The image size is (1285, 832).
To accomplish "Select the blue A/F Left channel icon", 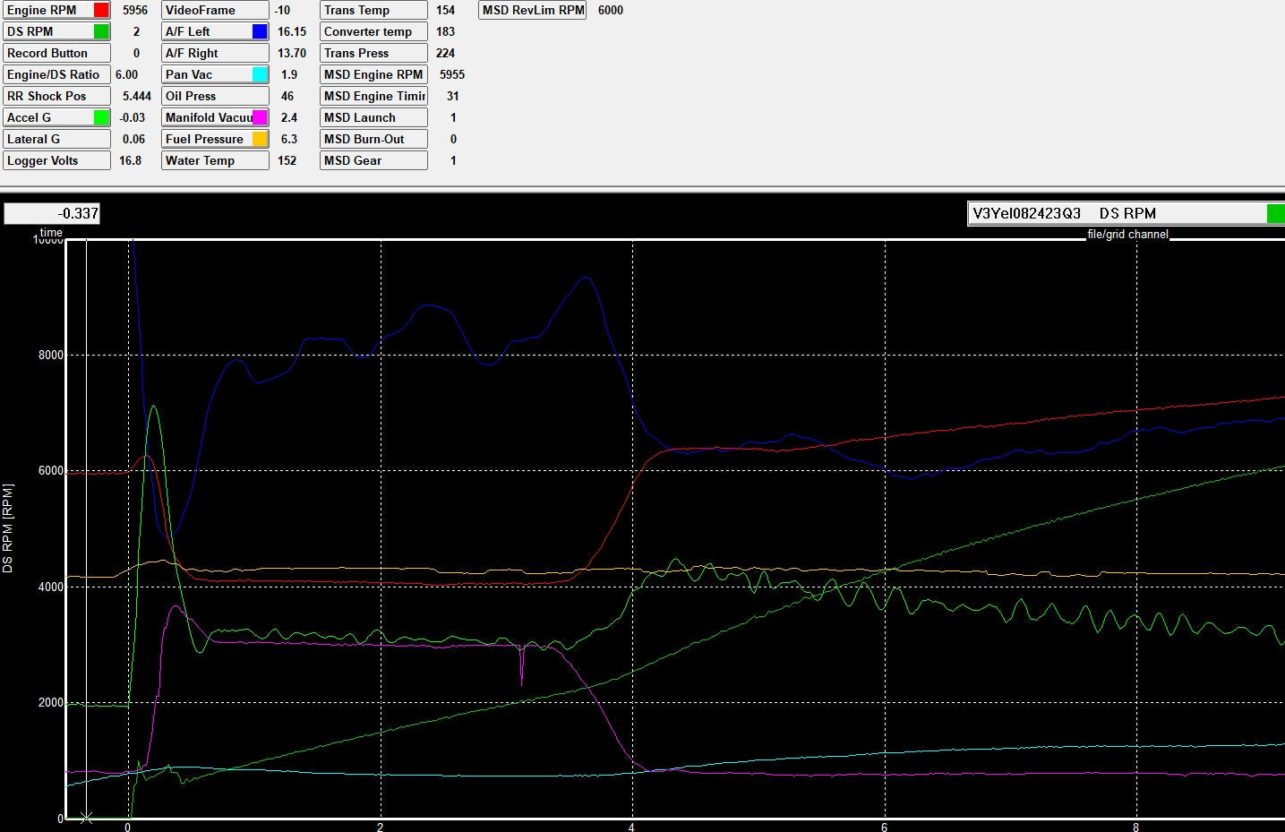I will point(259,31).
